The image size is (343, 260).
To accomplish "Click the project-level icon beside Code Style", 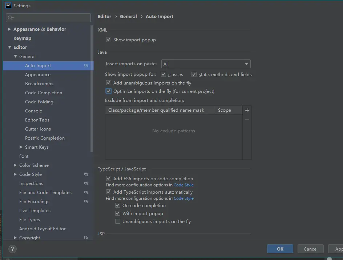I will coord(86,174).
